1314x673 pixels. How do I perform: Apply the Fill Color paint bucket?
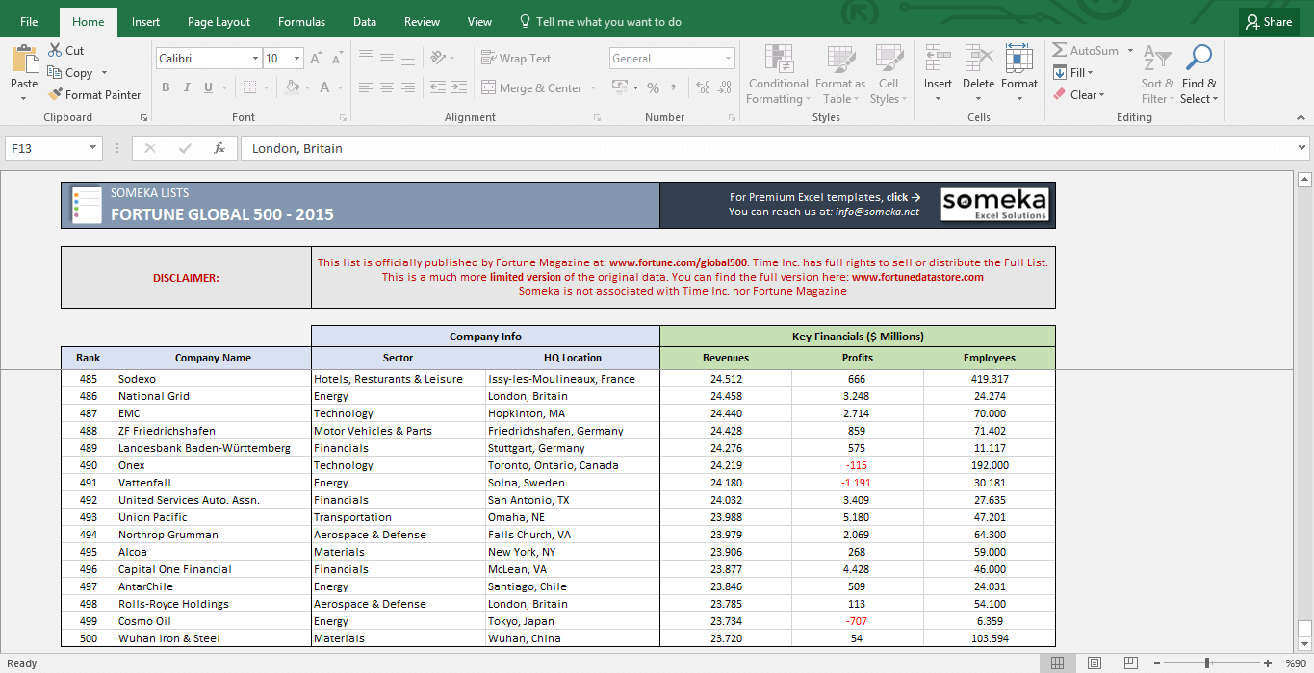point(292,87)
